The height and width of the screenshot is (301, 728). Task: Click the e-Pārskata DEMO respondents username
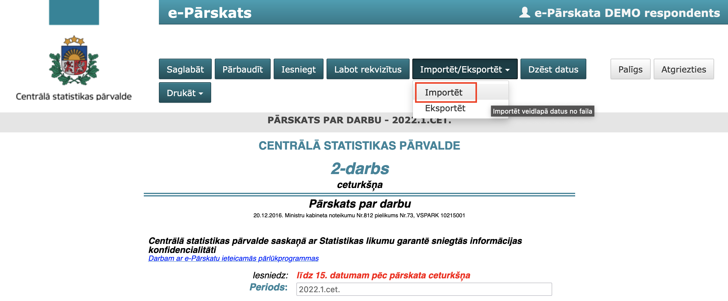[627, 13]
